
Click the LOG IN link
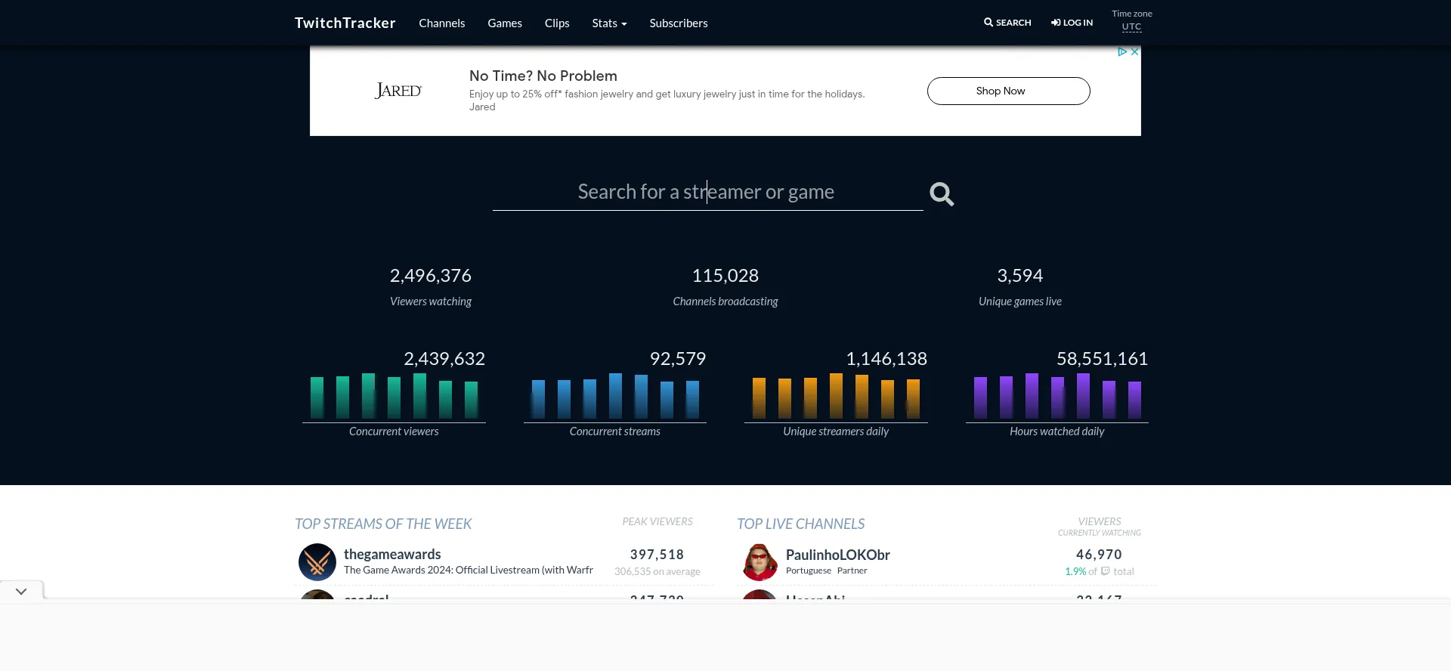point(1072,23)
